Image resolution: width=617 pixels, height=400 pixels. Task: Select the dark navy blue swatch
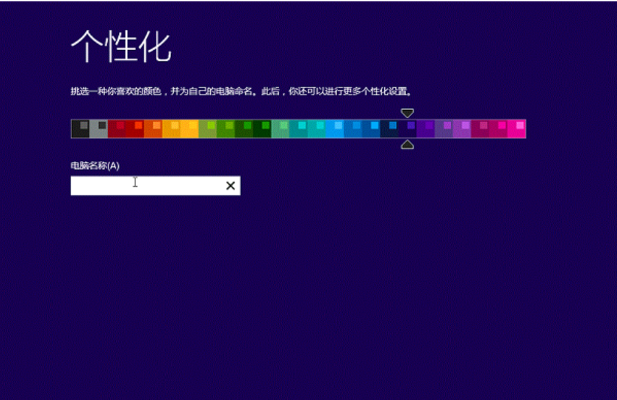[389, 129]
